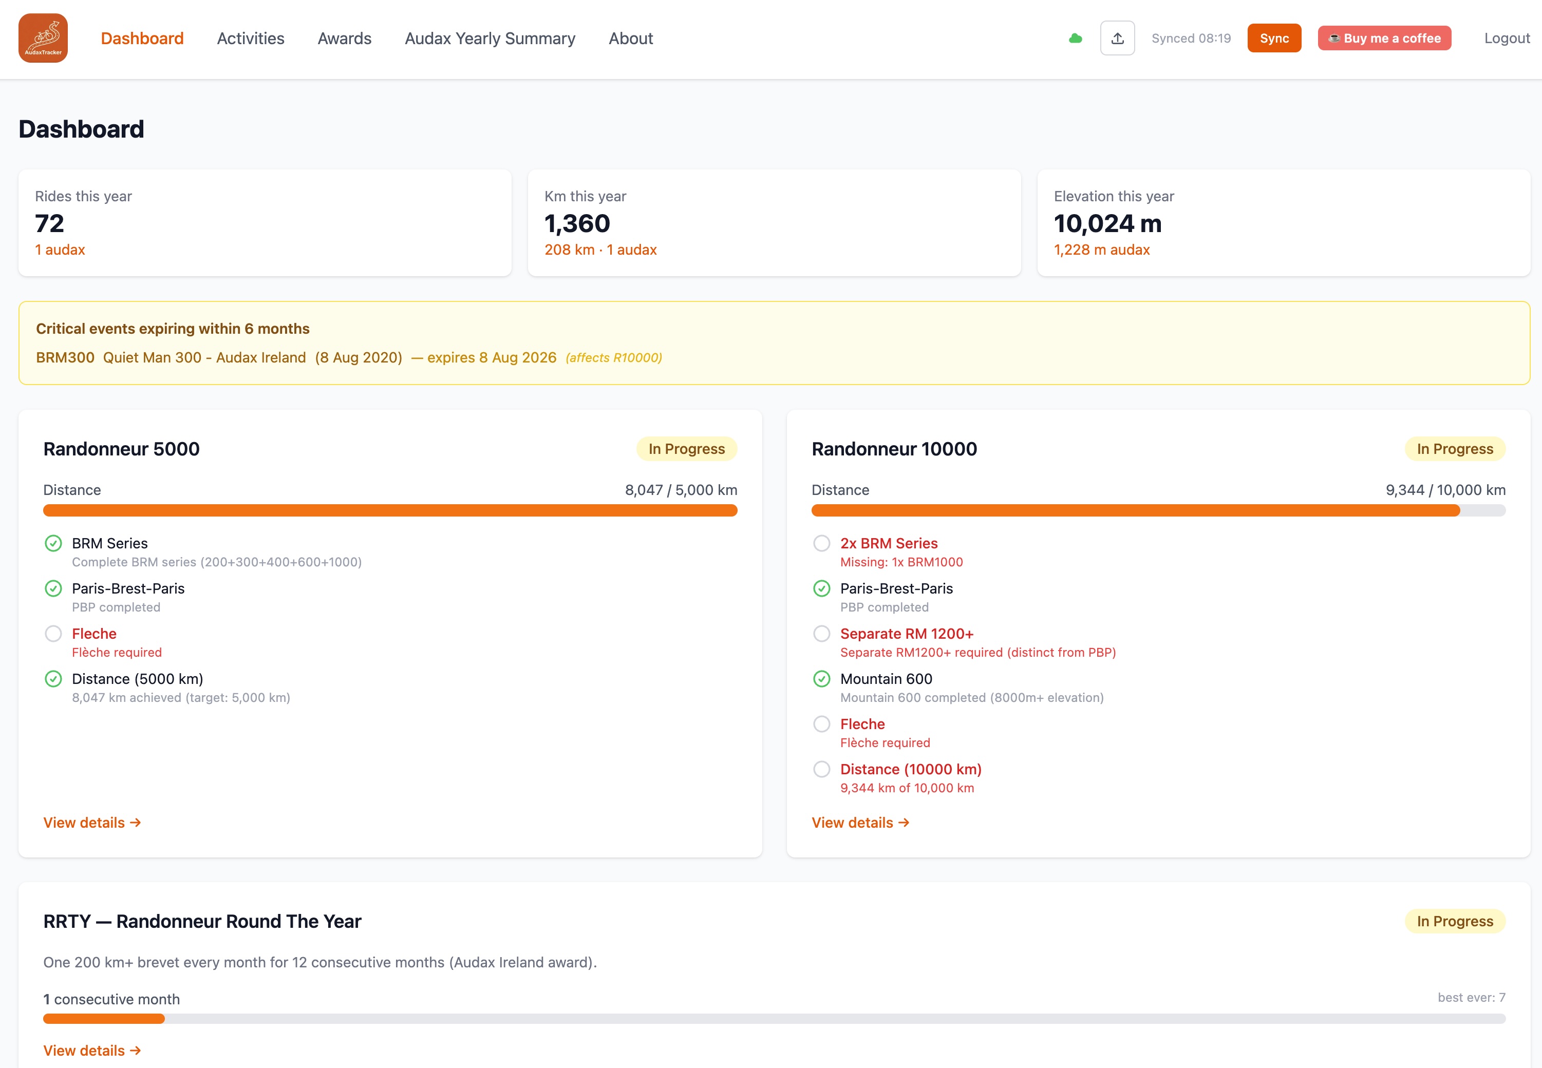Click the empty circle beside 2x BRM Series
The image size is (1542, 1068).
(x=821, y=543)
